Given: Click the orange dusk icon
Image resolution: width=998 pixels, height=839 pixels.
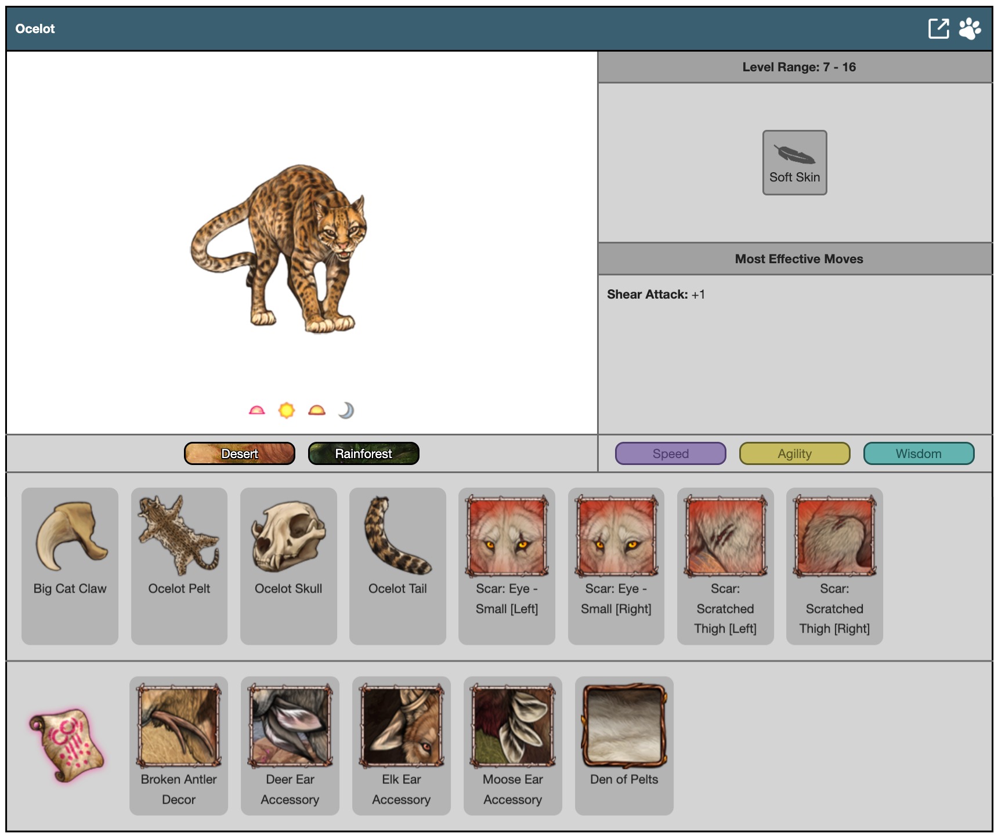Looking at the screenshot, I should coord(317,411).
